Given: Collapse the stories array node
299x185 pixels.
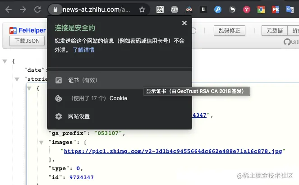Looking at the screenshot, I should (17, 79).
